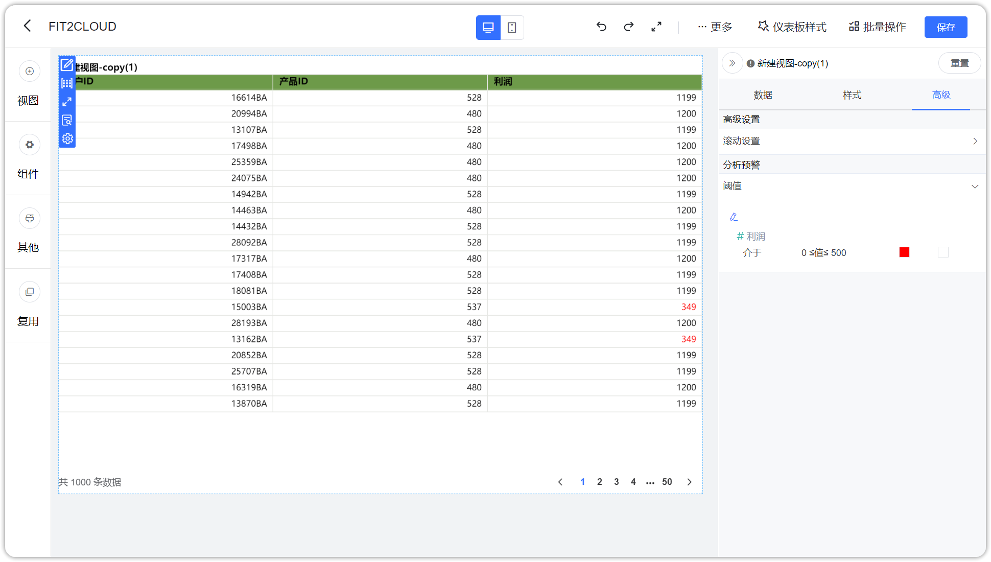Redo the last action
Viewport: 991px width, 562px height.
pyautogui.click(x=629, y=27)
